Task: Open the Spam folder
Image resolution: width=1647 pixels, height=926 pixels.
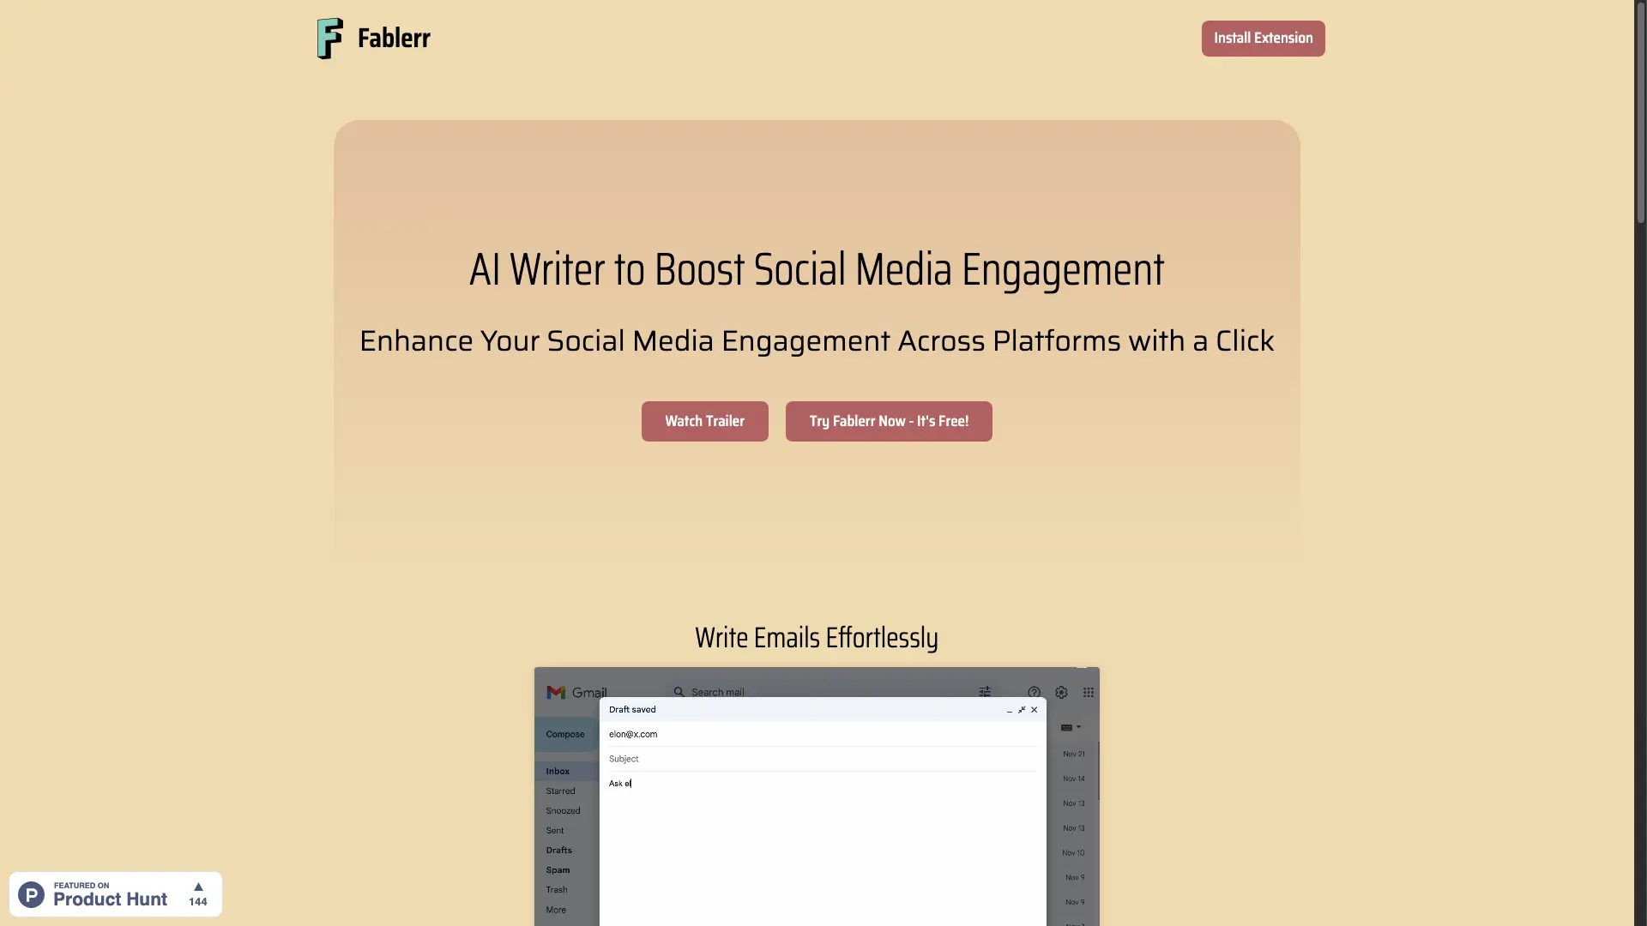Action: pos(558,869)
